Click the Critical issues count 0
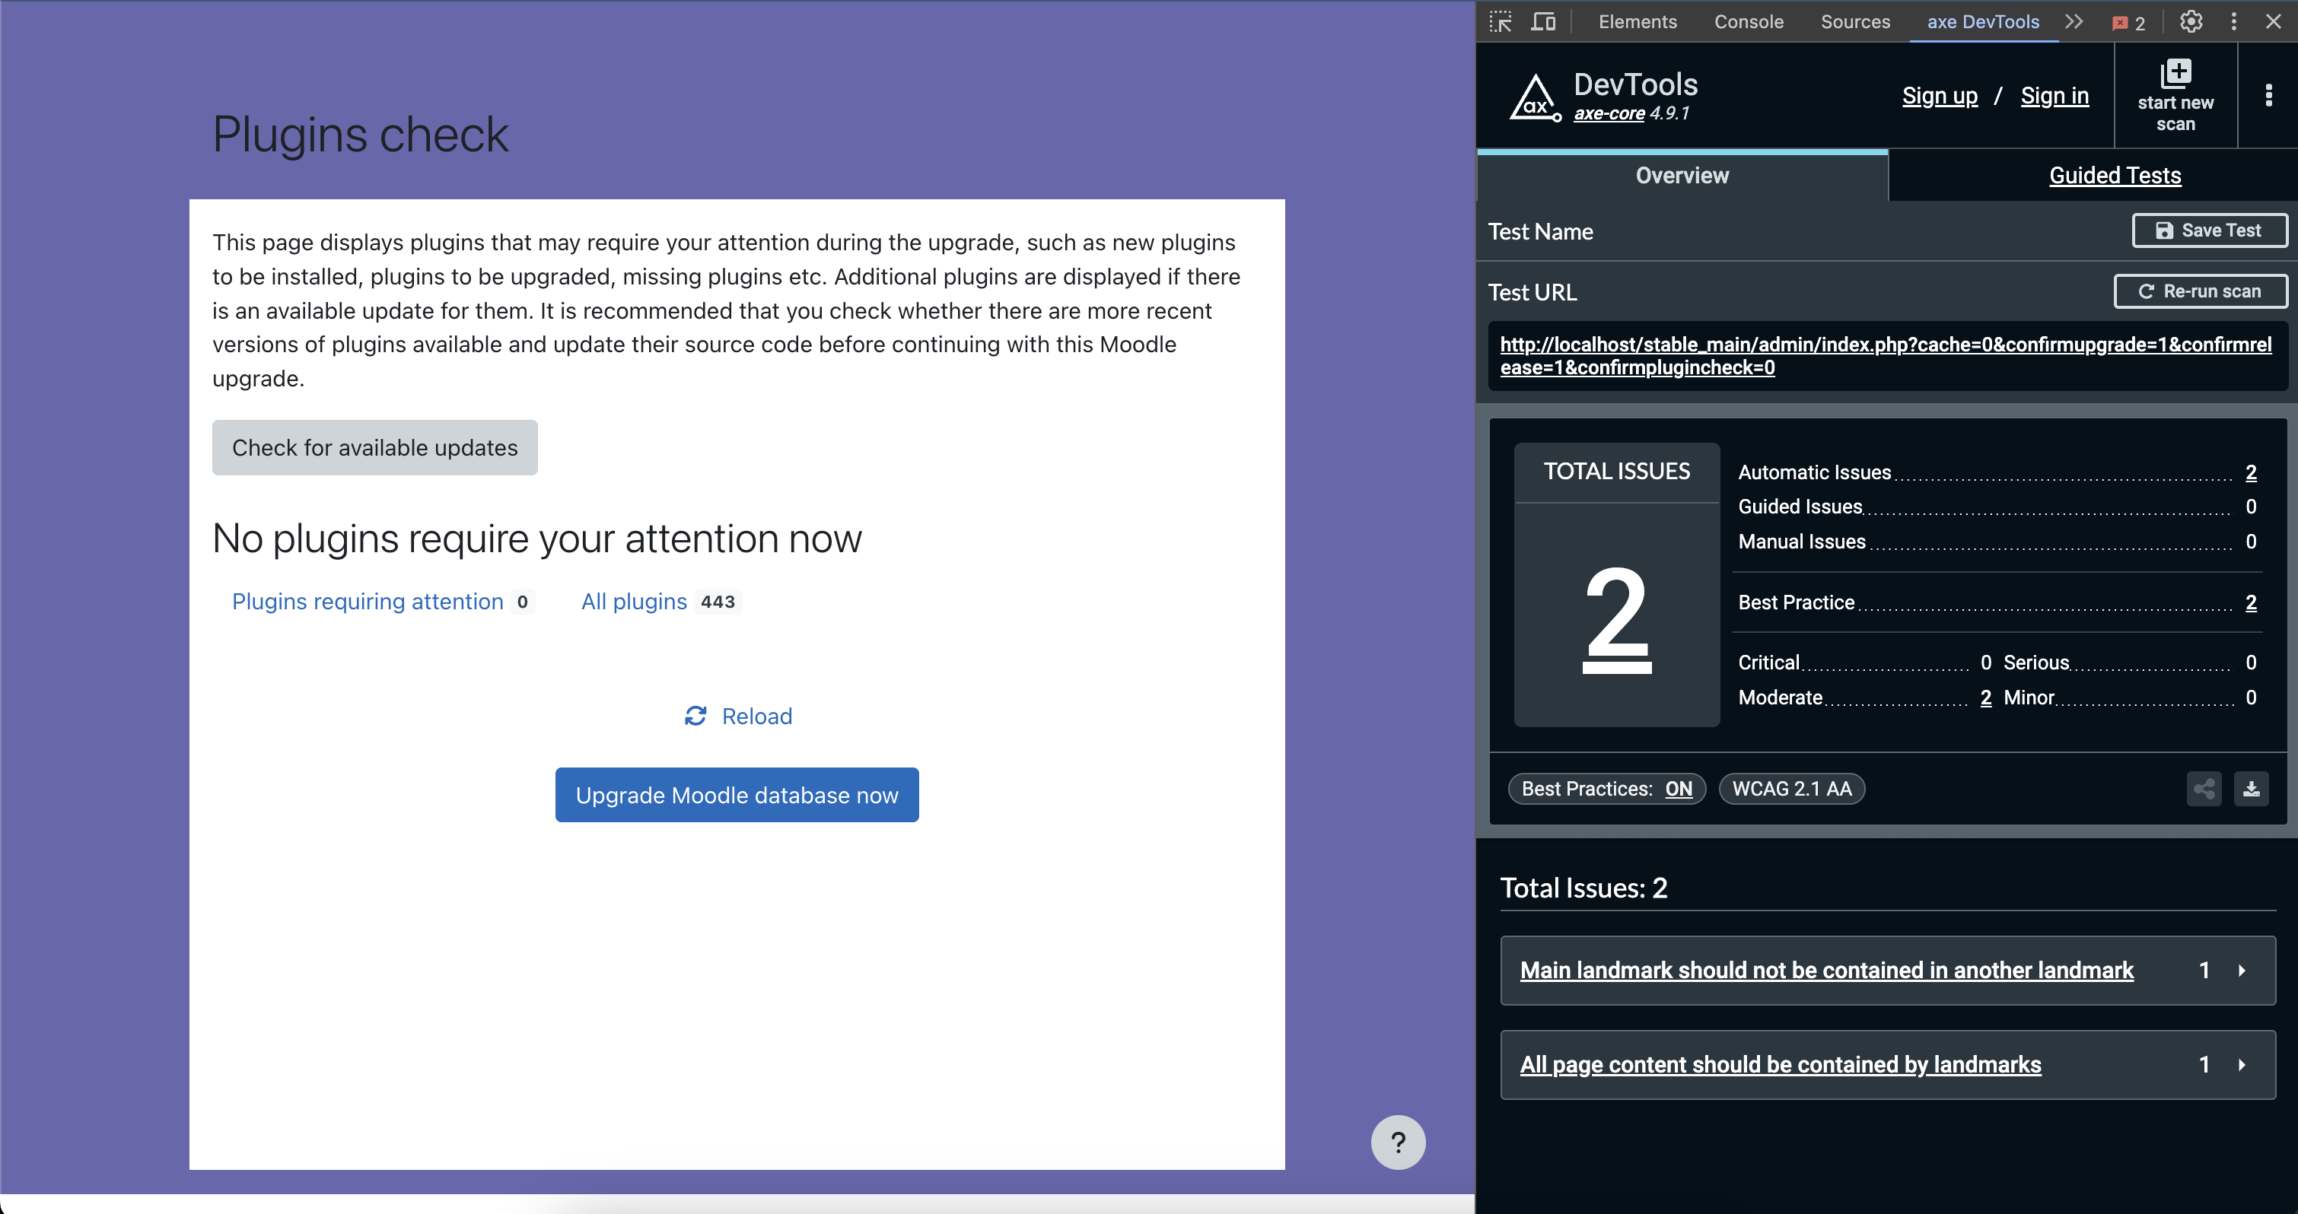The width and height of the screenshot is (2298, 1214). (x=1986, y=663)
